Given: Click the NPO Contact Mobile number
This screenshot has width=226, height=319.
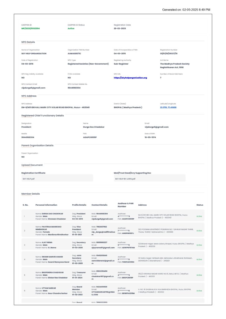Looking at the screenshot, I should click(74, 88).
